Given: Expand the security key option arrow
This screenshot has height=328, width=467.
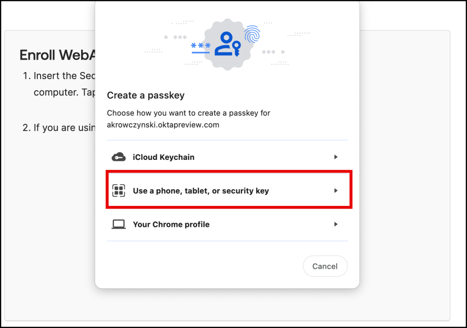Looking at the screenshot, I should [336, 191].
